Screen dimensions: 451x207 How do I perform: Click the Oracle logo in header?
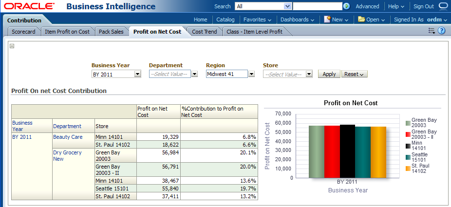point(29,7)
